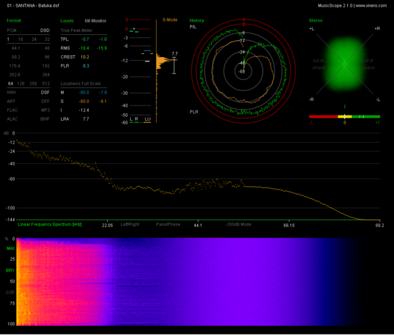This screenshot has width=394, height=335.
Task: Select 48 sample rate
Action: tap(47, 48)
